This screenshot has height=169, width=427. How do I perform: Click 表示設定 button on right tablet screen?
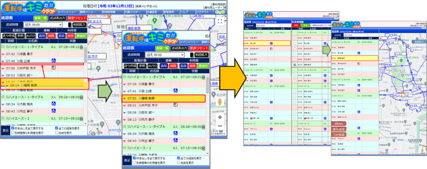(x=338, y=129)
